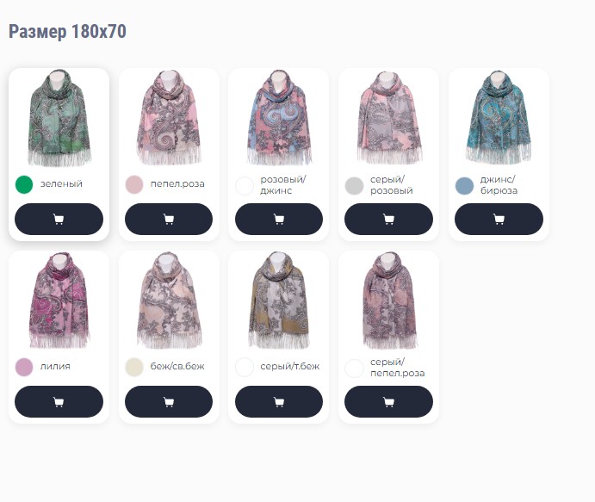Open the green scarf product image
The image size is (595, 502).
pyautogui.click(x=59, y=118)
